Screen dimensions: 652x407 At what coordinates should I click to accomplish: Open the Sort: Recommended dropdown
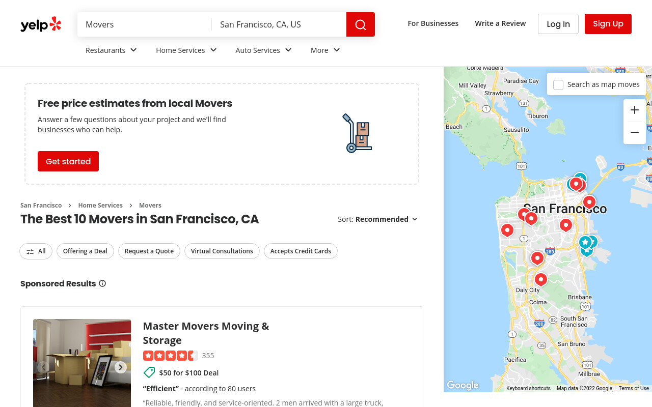377,219
